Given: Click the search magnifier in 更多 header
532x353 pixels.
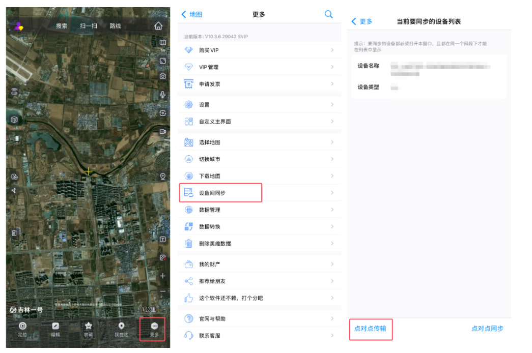Looking at the screenshot, I should coord(329,14).
